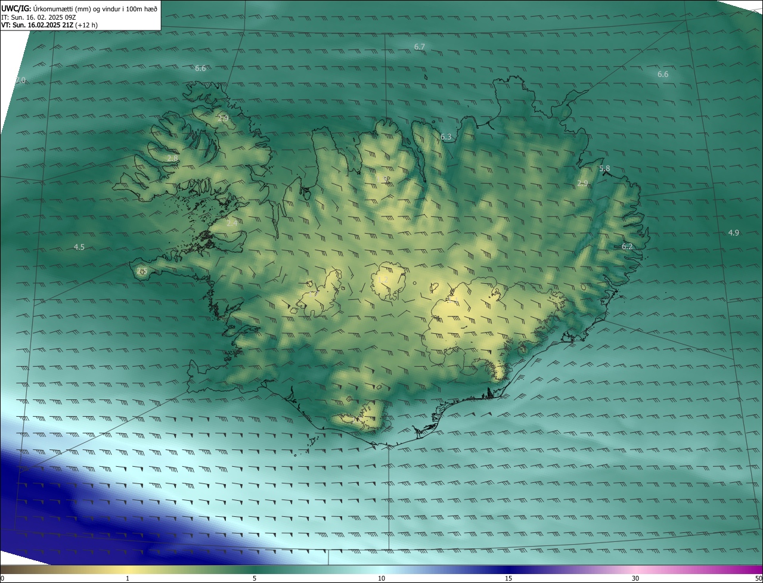
Task: Click the 2.4 value label on the map
Action: (x=232, y=222)
